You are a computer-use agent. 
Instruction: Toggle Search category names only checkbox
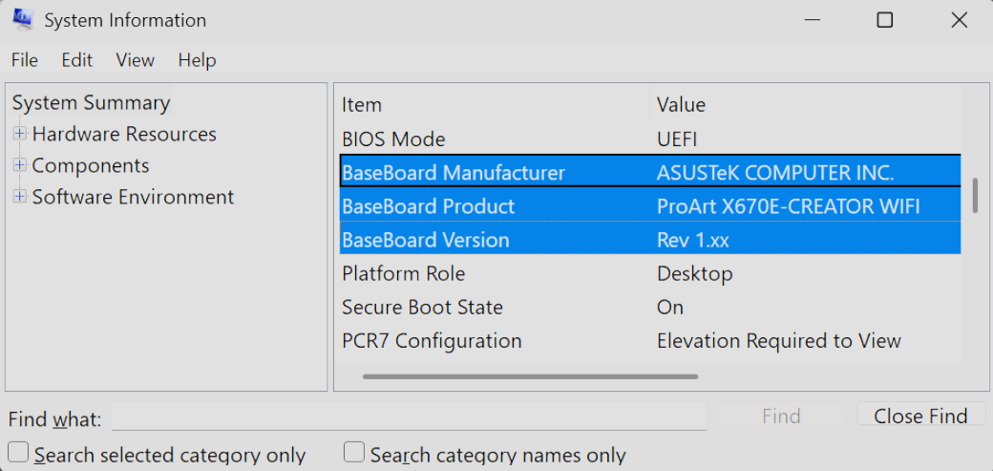pos(354,452)
